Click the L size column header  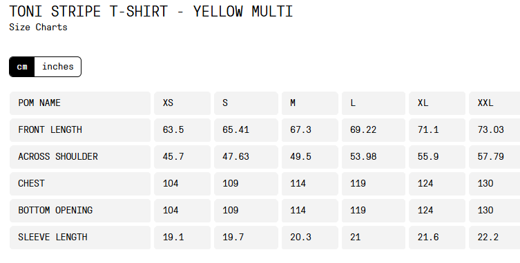click(x=374, y=103)
